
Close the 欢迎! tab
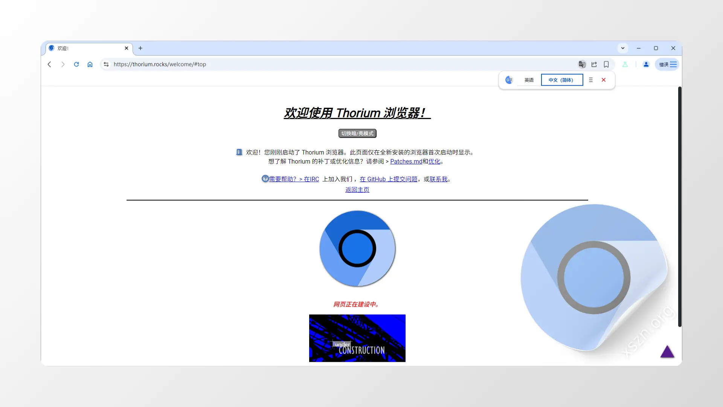tap(127, 48)
